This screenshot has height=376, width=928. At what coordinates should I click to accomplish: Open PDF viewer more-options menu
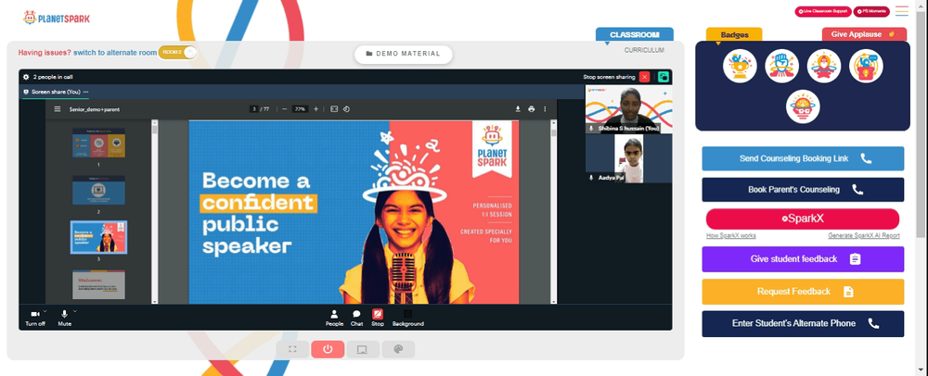(x=545, y=109)
